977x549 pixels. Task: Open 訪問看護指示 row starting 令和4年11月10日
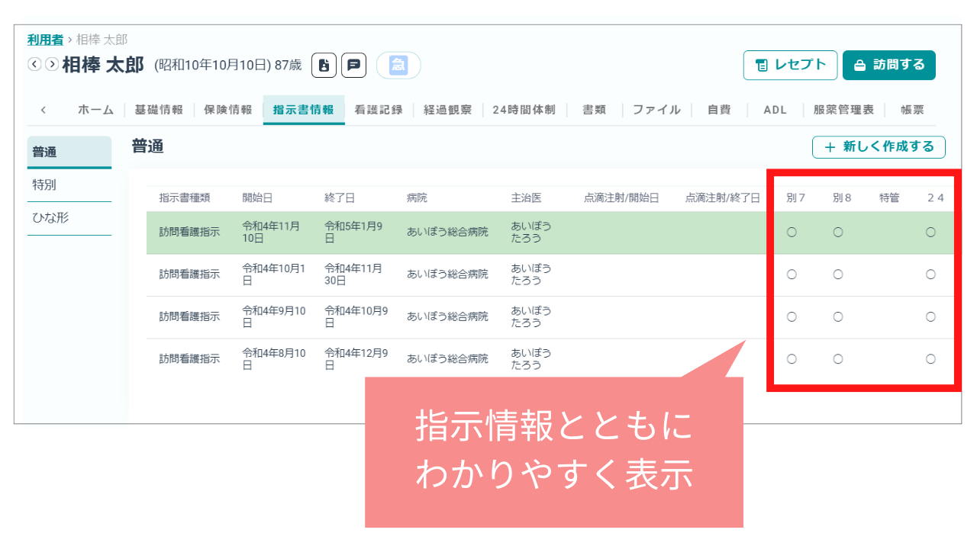550,233
